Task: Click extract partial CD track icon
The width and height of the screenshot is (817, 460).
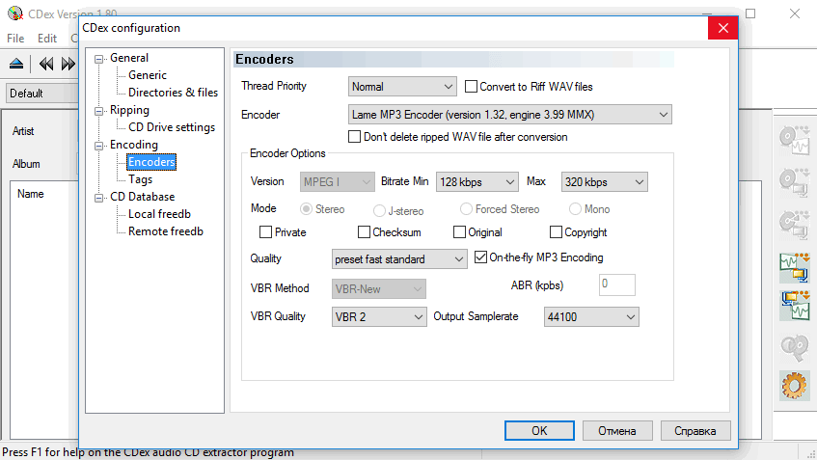Action: [795, 224]
